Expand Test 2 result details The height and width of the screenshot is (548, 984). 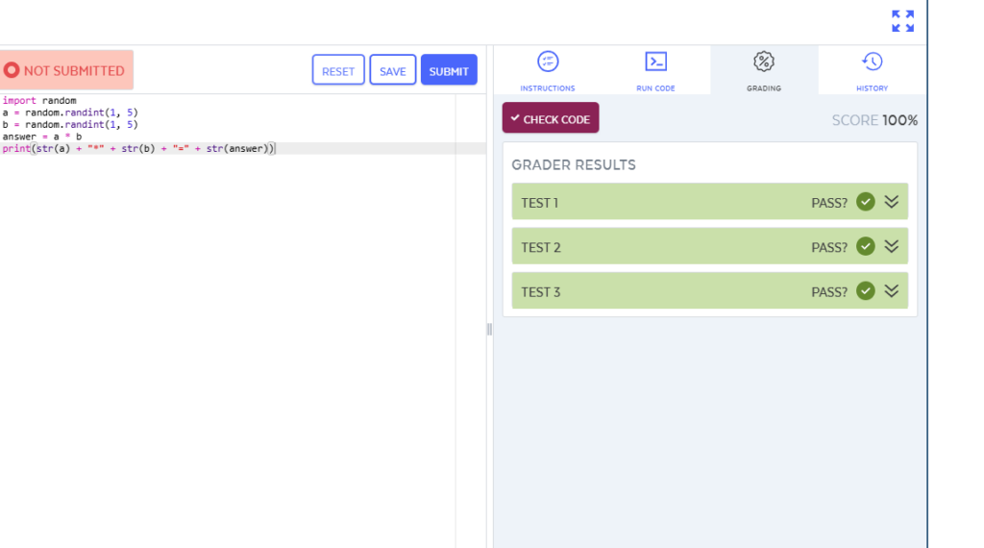tap(891, 246)
